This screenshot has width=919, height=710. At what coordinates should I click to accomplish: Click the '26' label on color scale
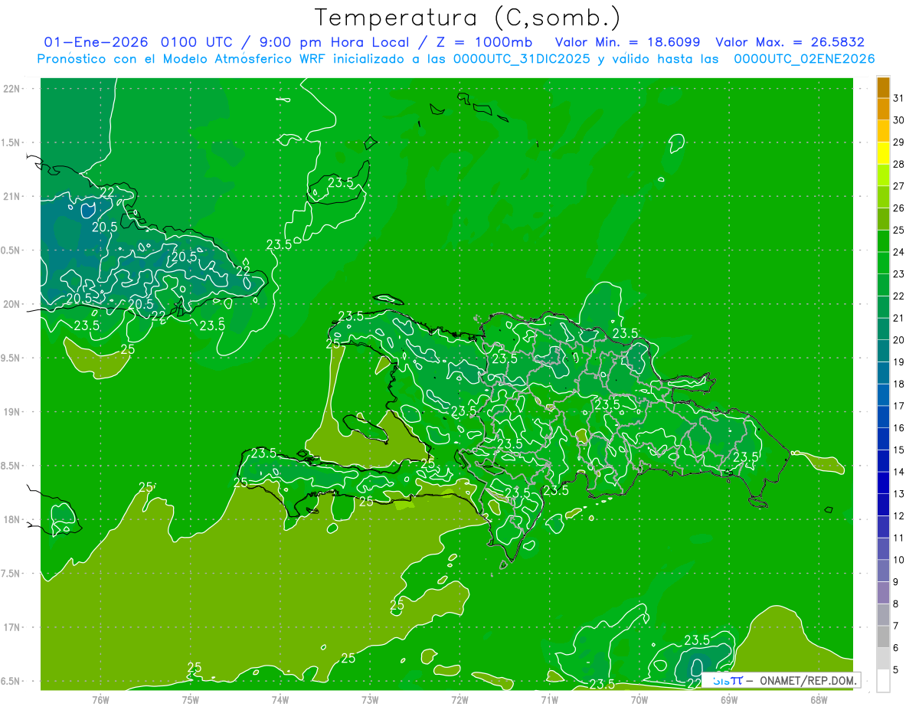(899, 208)
